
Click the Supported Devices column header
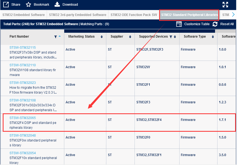point(157,39)
